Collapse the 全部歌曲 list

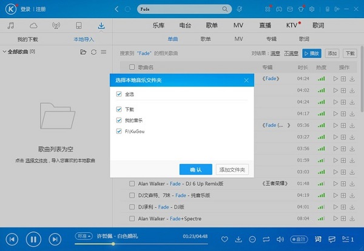4,52
